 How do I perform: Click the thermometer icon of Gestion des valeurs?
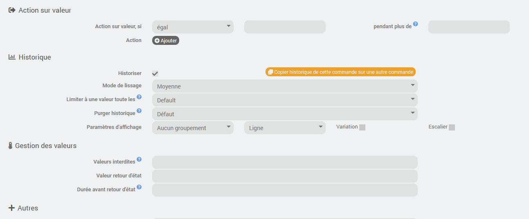[11, 146]
